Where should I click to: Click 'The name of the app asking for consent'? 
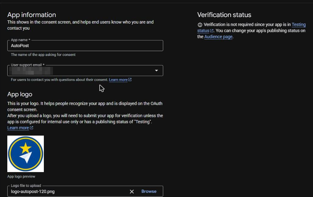(x=43, y=55)
